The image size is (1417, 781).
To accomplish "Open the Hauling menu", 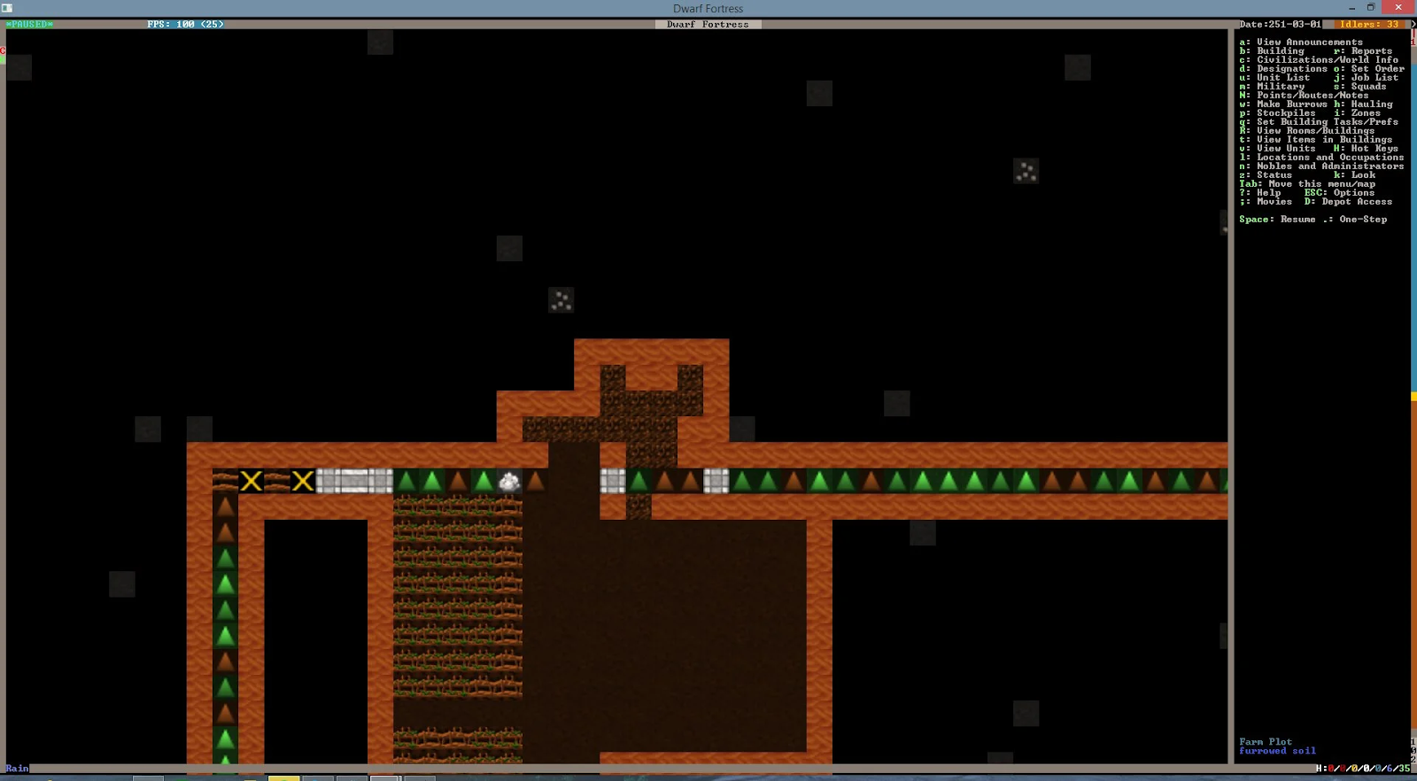I will coord(1363,104).
